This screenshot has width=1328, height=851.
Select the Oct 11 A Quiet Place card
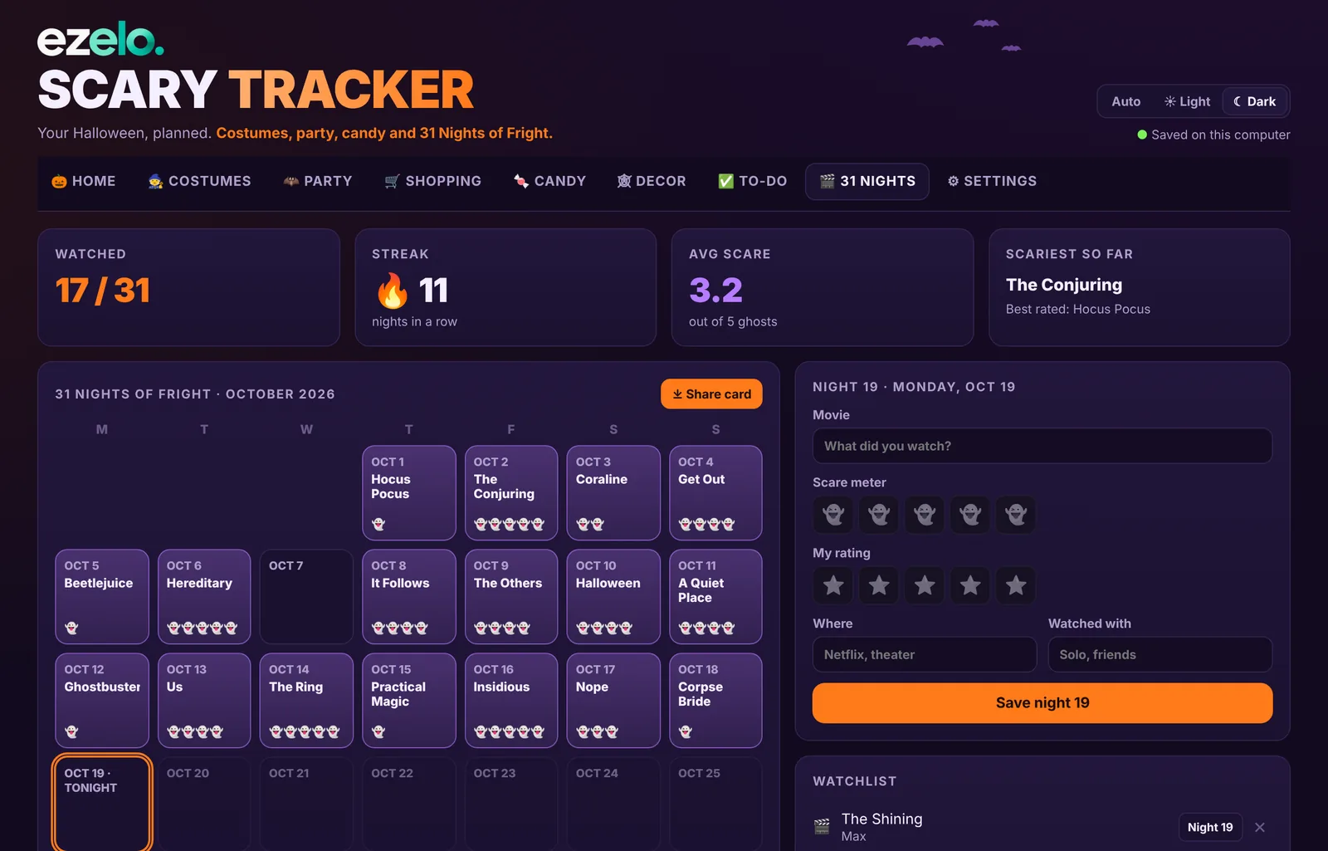tap(715, 597)
